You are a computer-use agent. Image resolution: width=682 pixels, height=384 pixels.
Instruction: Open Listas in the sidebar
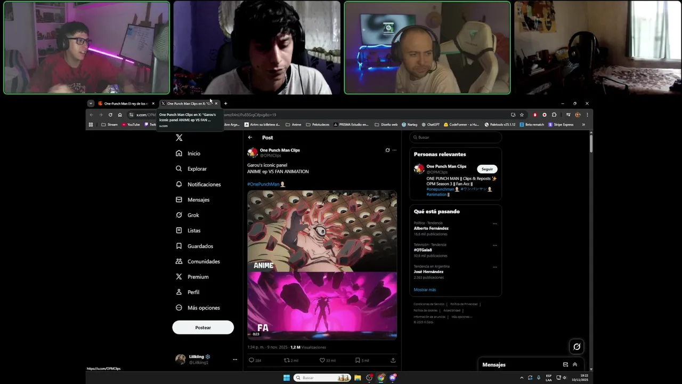pos(188,230)
